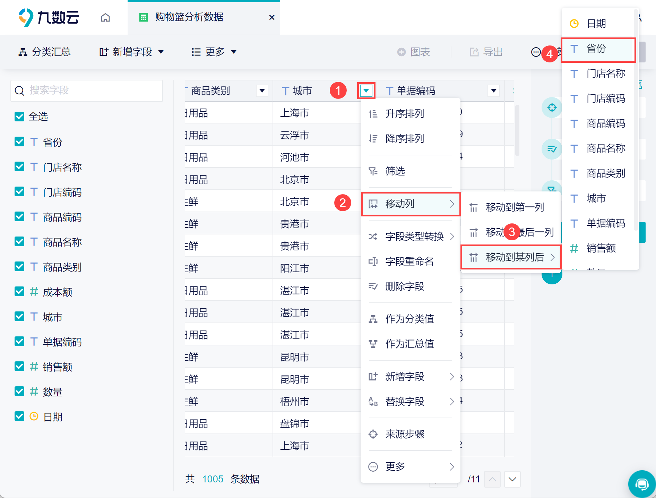
Task: Uncheck the 成本额 field checkbox
Action: [x=19, y=291]
